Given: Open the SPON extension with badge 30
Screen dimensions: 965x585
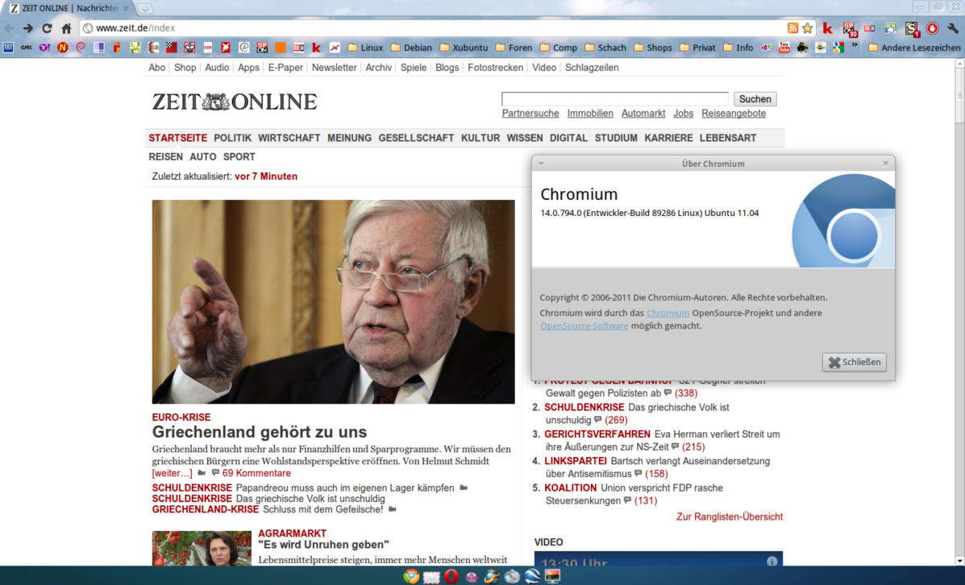Looking at the screenshot, I should (x=849, y=28).
